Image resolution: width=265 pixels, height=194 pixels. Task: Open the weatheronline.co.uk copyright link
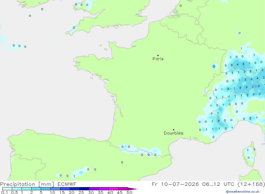point(243,192)
